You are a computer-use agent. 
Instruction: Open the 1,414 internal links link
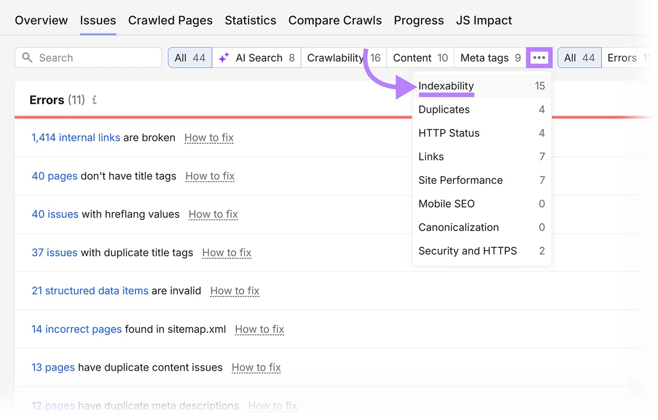click(76, 138)
